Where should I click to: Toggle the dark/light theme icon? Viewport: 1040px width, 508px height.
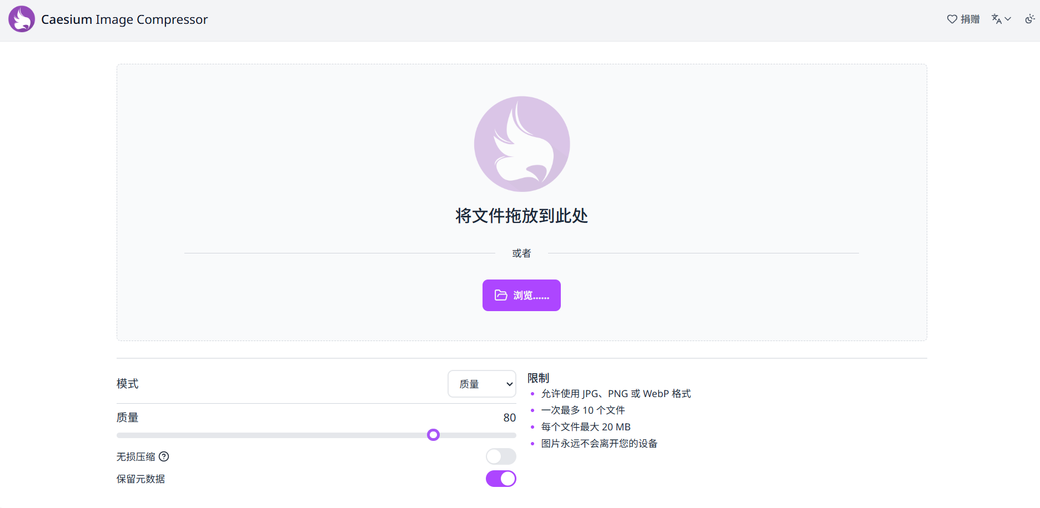(x=1029, y=19)
